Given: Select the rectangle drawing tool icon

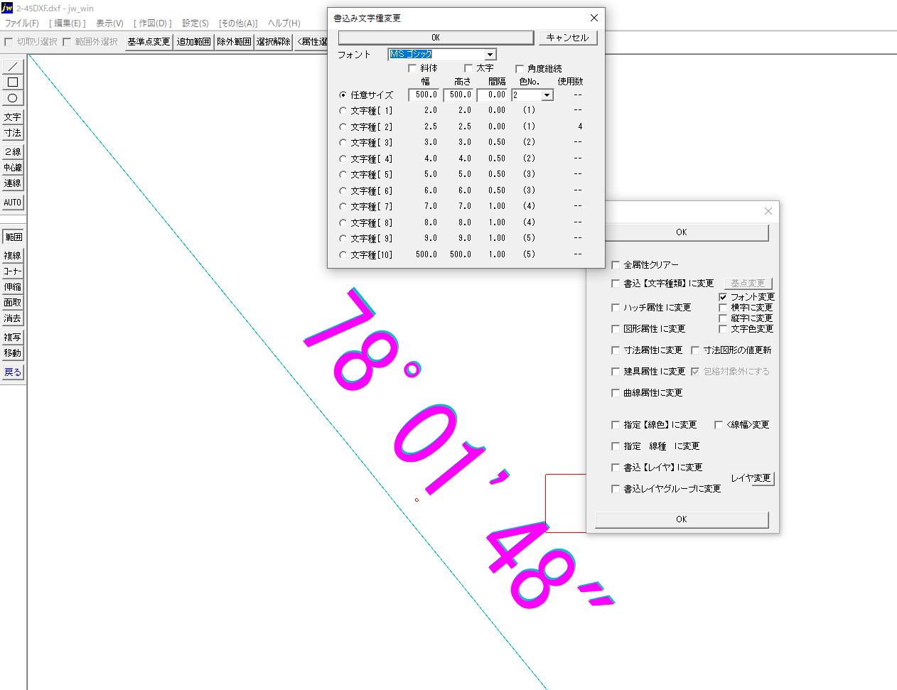Looking at the screenshot, I should click(13, 82).
